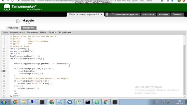
Task: Open the remote desktop computer taskbar icon
Action: click(x=33, y=102)
